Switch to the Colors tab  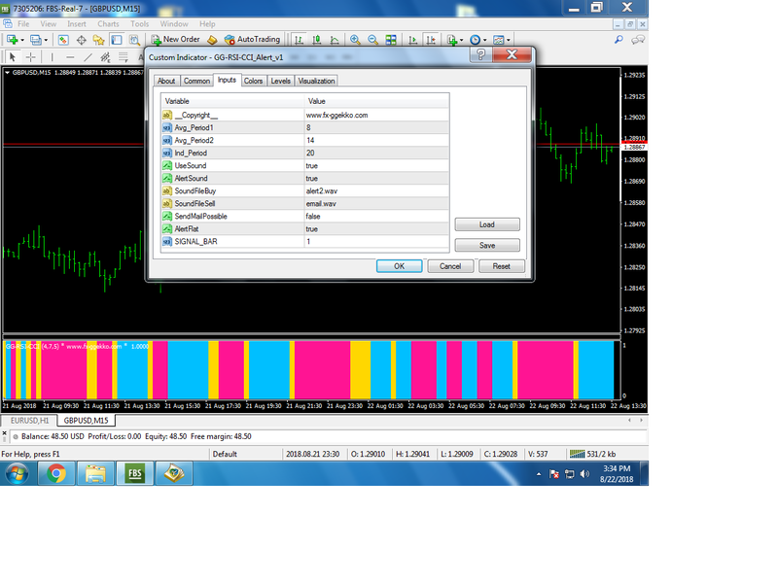(253, 81)
